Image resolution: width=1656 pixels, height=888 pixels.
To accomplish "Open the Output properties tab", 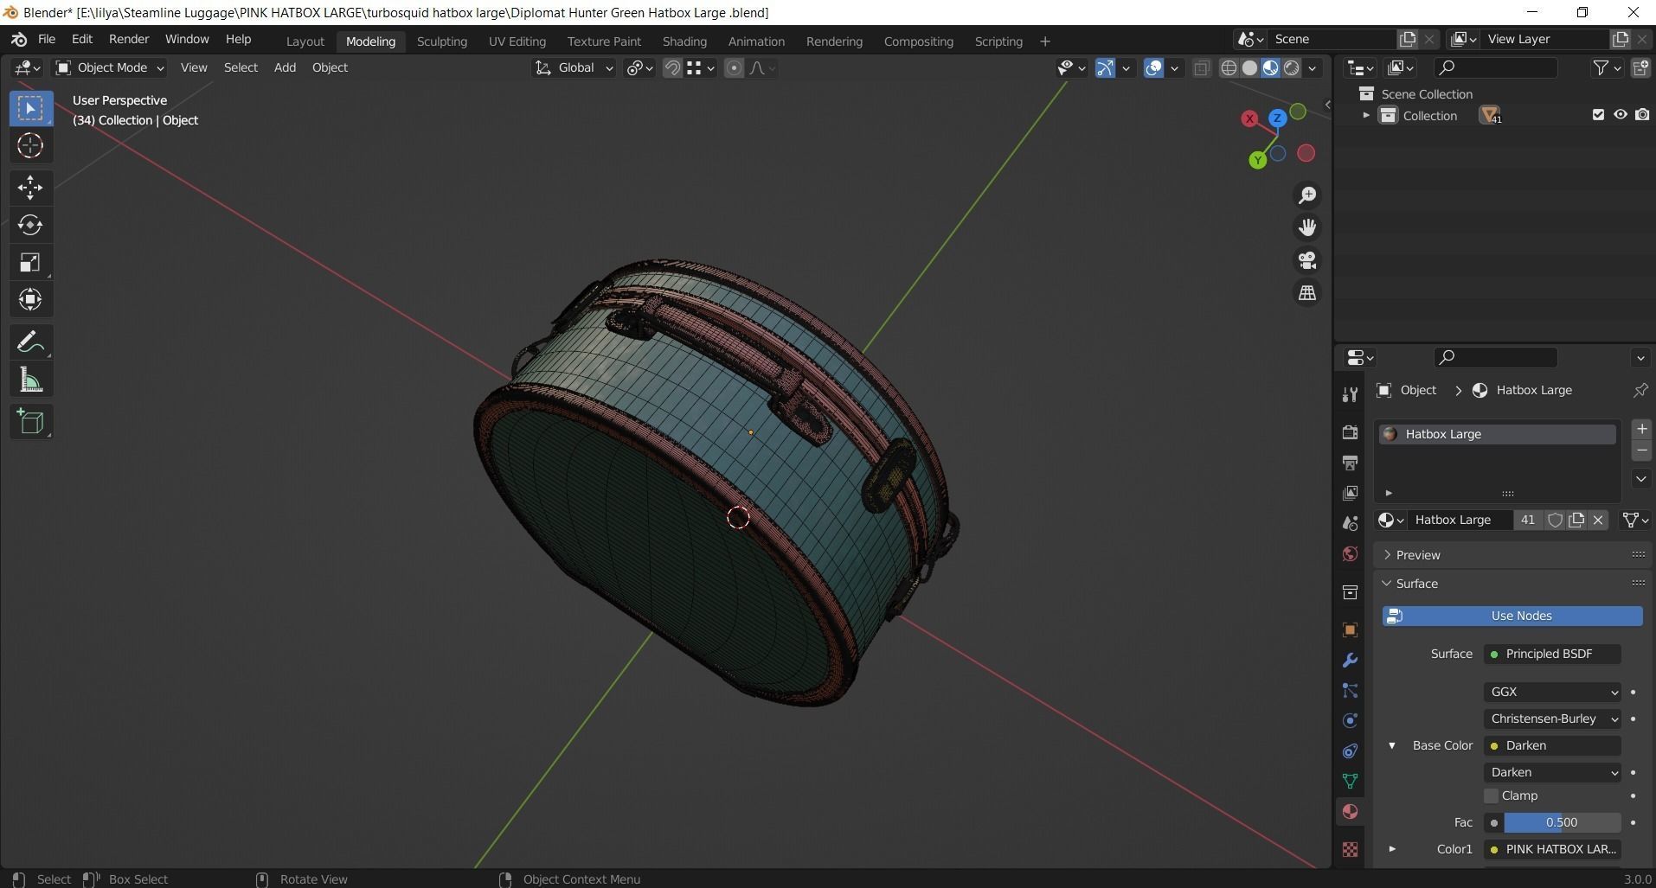I will pyautogui.click(x=1350, y=463).
